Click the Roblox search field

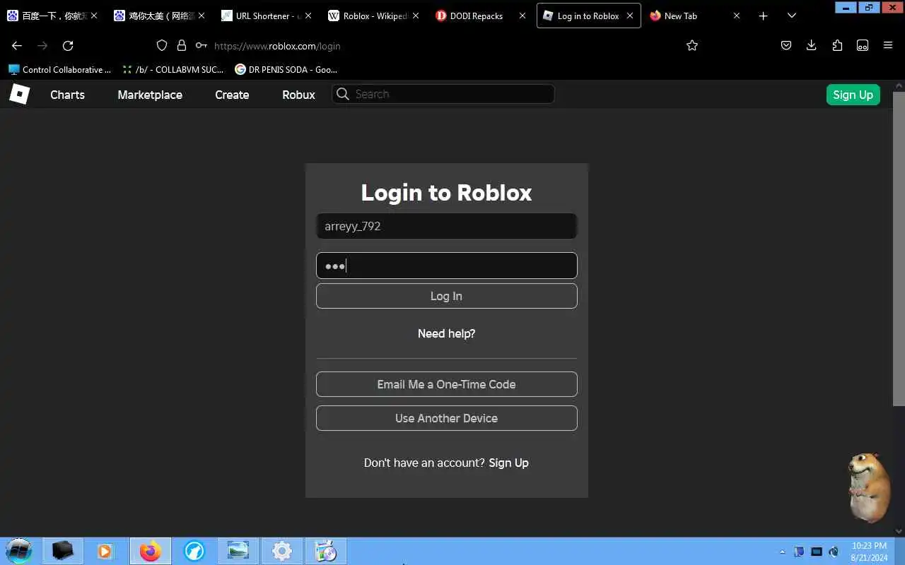443,94
